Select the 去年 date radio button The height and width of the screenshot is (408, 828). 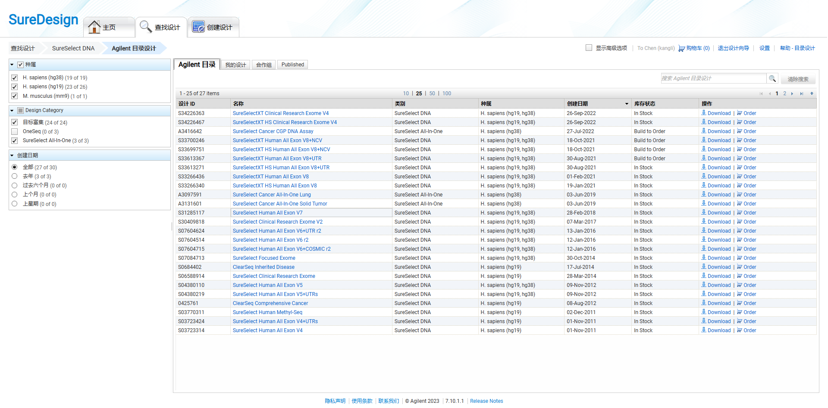(x=15, y=176)
